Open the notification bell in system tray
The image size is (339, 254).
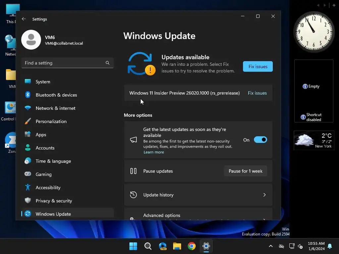pyautogui.click(x=330, y=246)
